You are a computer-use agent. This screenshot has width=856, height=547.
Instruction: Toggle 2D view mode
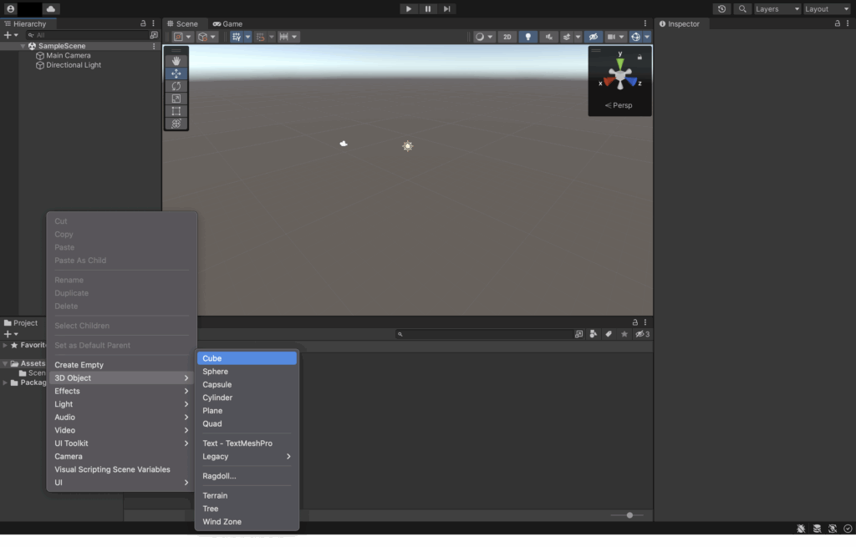pyautogui.click(x=507, y=37)
